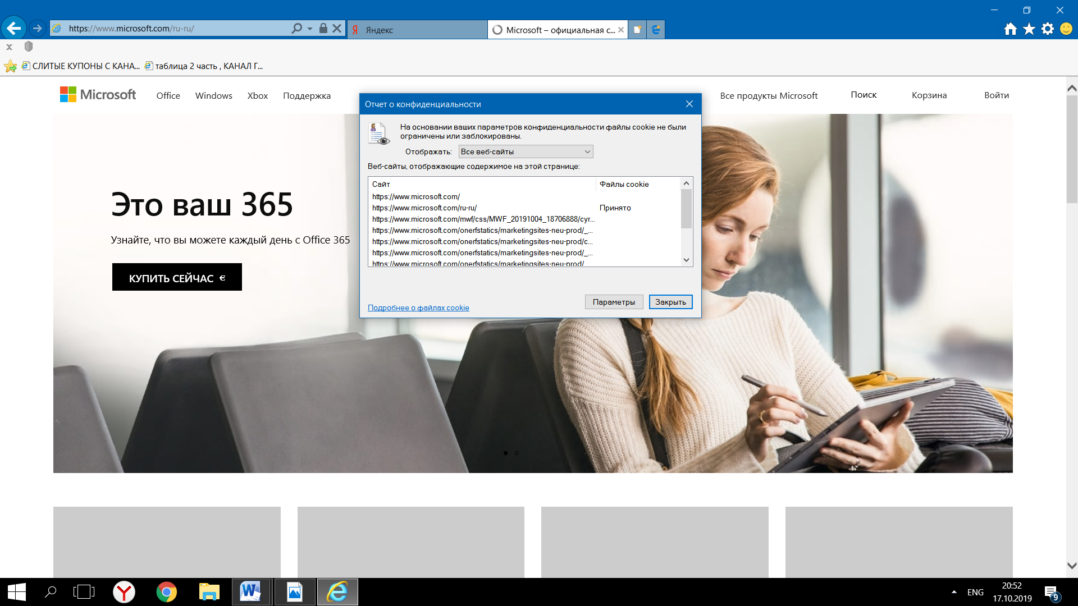Go back with the browser back arrow
This screenshot has width=1078, height=606.
point(14,28)
